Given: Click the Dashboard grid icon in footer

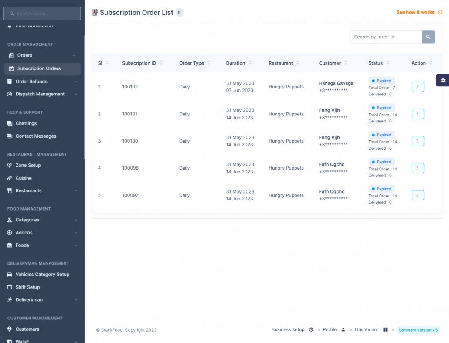Looking at the screenshot, I should pos(385,330).
